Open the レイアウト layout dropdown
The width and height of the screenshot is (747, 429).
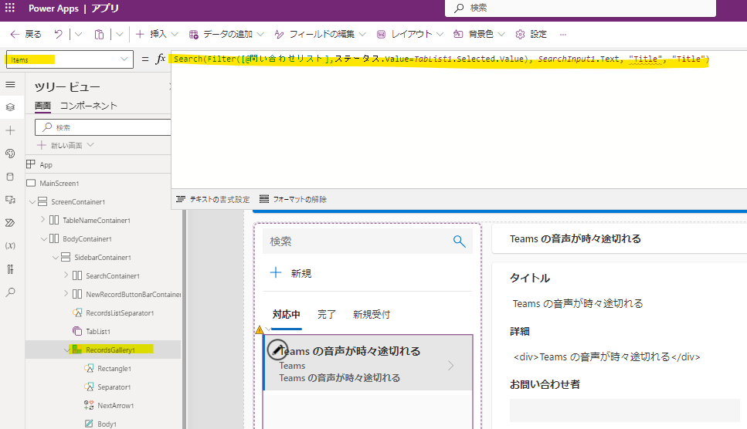pyautogui.click(x=409, y=34)
